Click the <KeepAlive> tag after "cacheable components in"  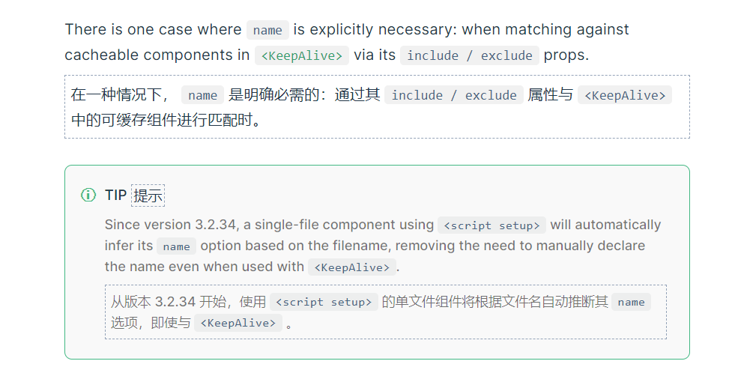(x=301, y=55)
